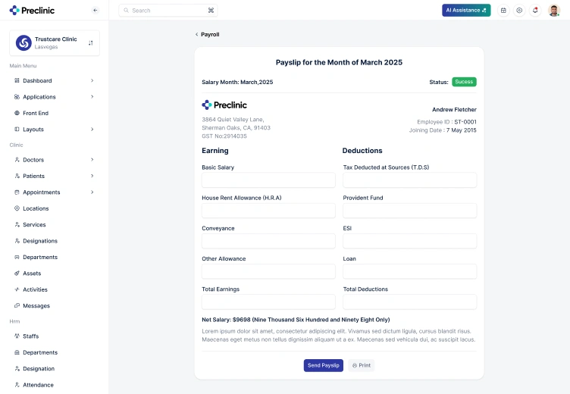Click the Print button

362,365
